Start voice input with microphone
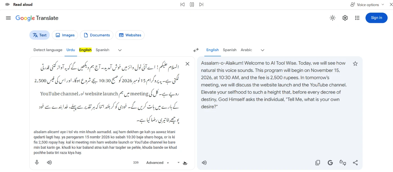393x172 pixels. point(37,162)
